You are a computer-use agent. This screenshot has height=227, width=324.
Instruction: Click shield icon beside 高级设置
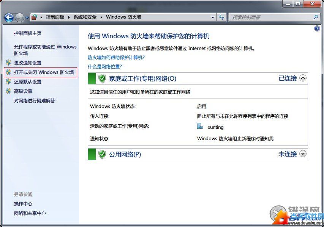point(8,91)
